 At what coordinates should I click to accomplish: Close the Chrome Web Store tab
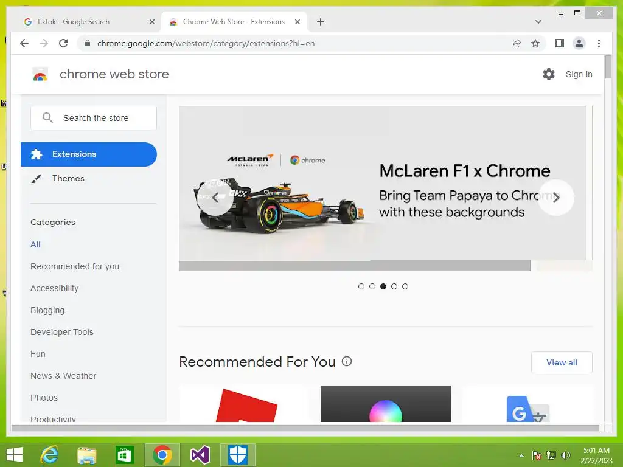click(x=297, y=22)
